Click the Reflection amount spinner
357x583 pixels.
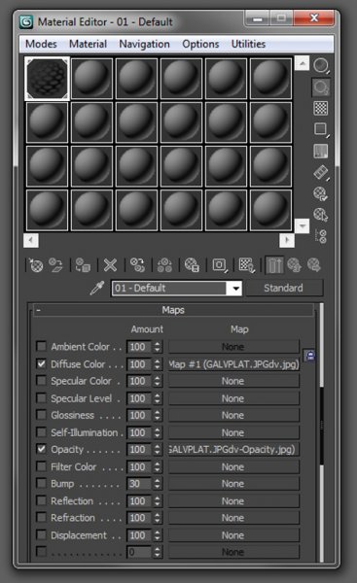pyautogui.click(x=158, y=501)
